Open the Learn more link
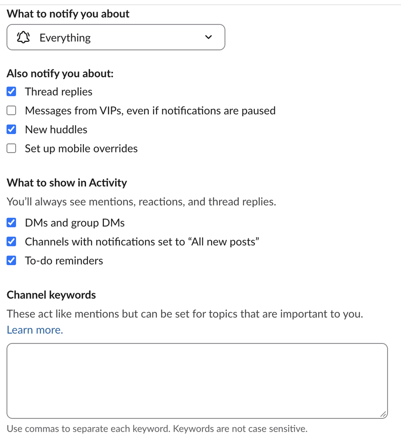The height and width of the screenshot is (437, 401). [x=35, y=330]
